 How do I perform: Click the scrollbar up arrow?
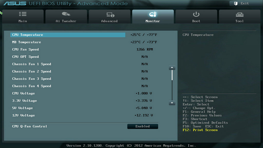172,68
